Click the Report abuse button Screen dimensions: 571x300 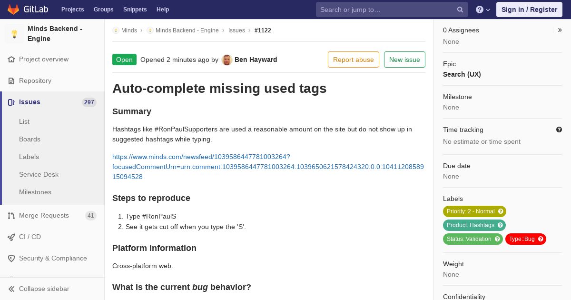354,60
